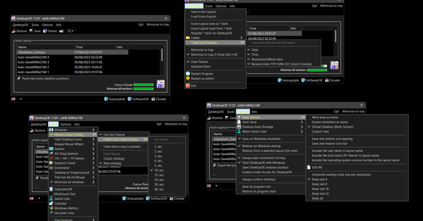Click the abl rename toolbar icon
423x221 pixels.
point(61,31)
